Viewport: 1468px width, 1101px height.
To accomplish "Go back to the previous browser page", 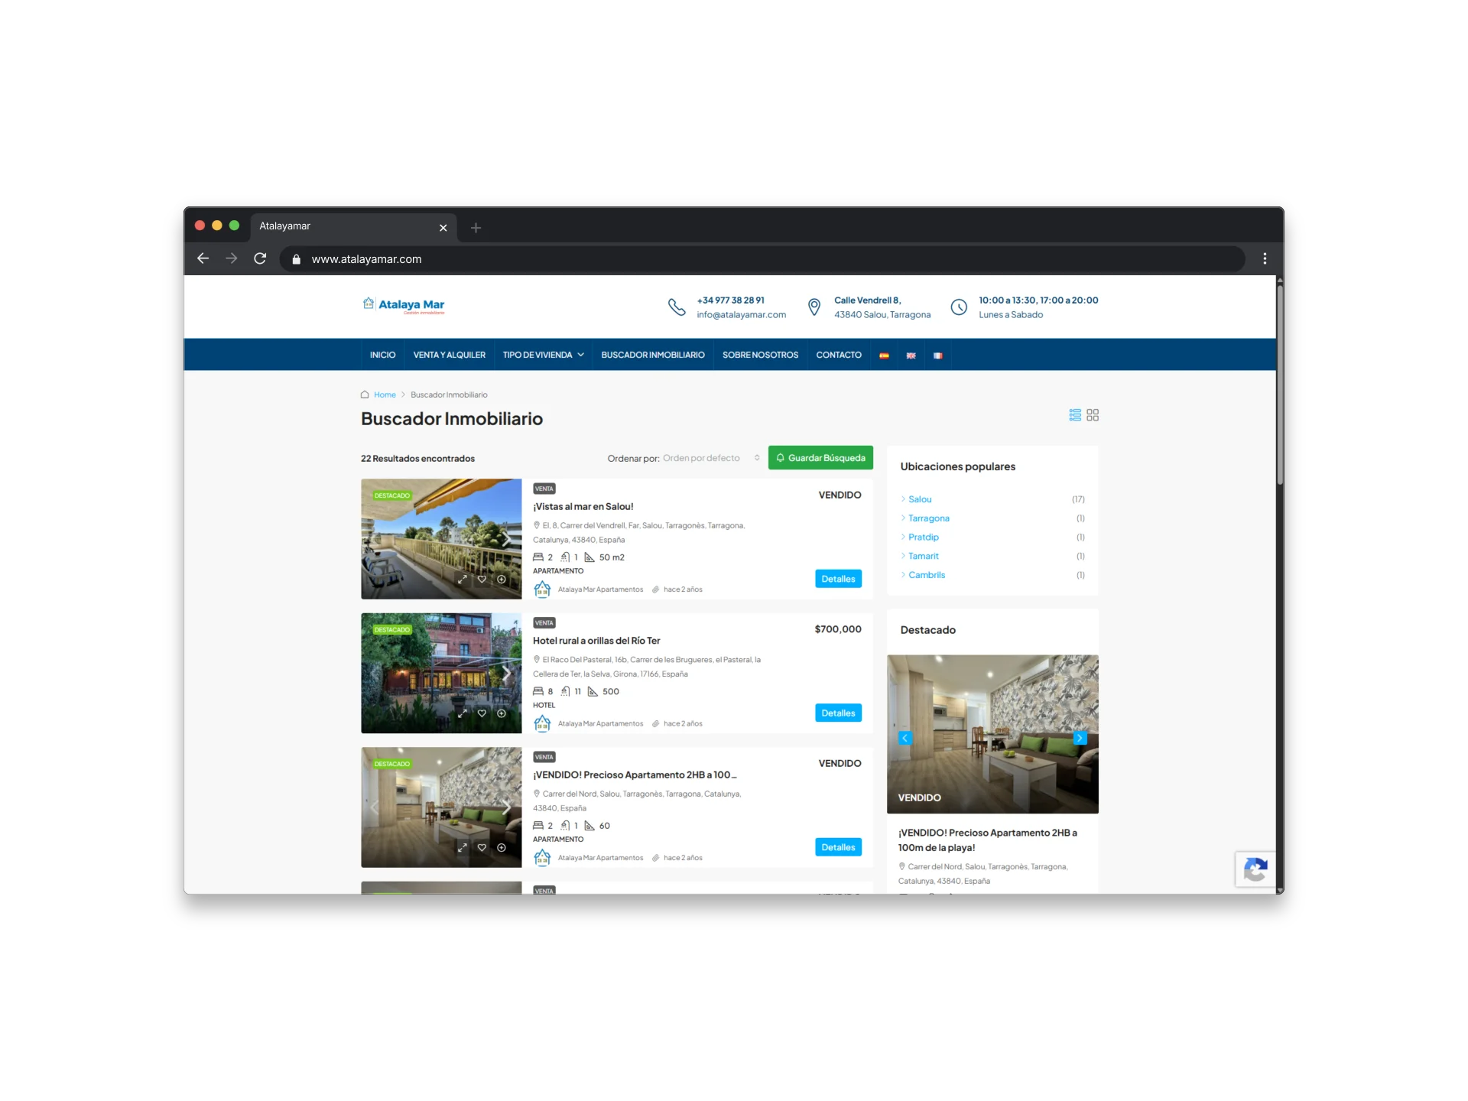I will (203, 258).
